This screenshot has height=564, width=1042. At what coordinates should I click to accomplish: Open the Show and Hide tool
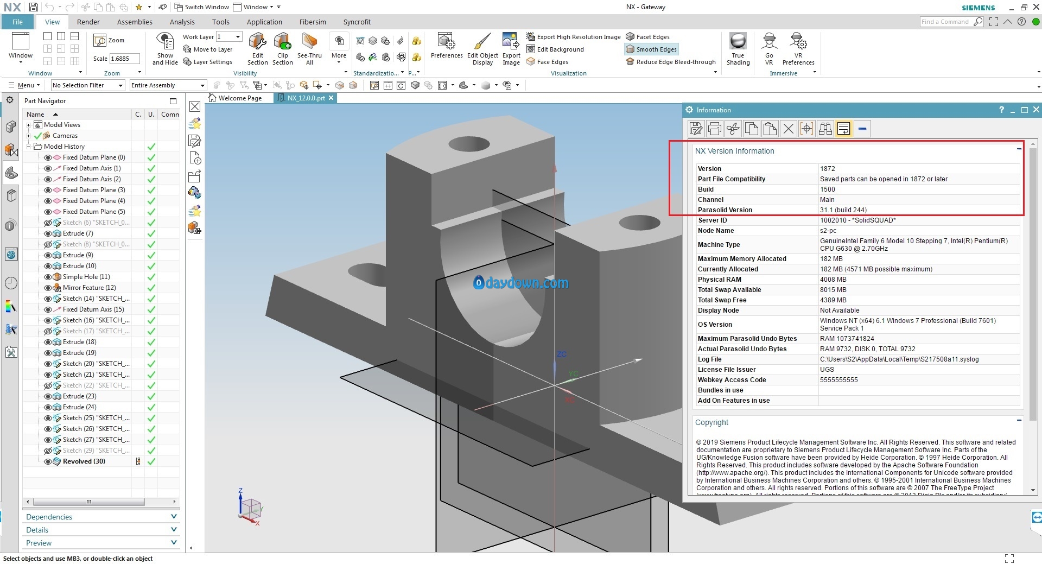click(165, 48)
